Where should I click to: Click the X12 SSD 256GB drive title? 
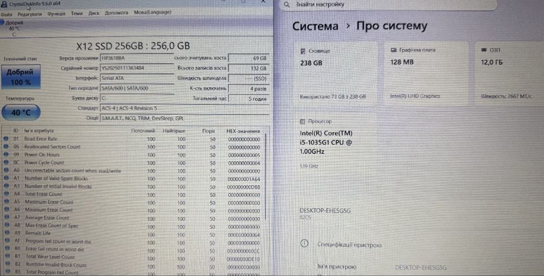(x=133, y=46)
